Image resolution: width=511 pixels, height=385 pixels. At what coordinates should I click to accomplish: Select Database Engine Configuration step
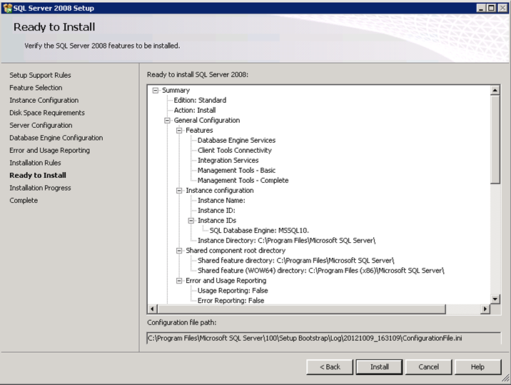point(56,138)
